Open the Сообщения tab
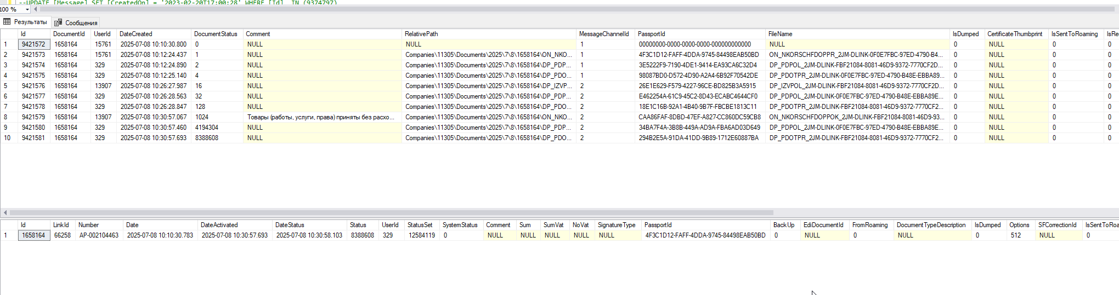Viewport: 1119px width, 295px height. [x=76, y=22]
